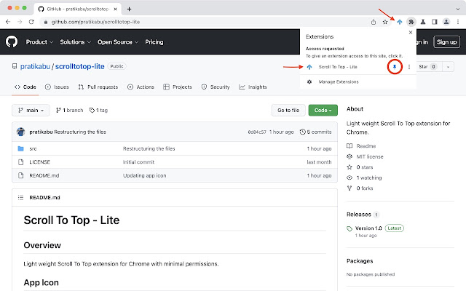Switch to the Insights tab
Viewport: 466px width, 291px height.
[x=253, y=87]
